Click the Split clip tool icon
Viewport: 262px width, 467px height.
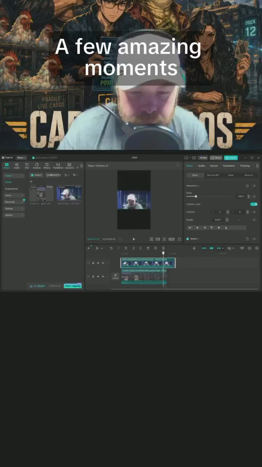click(x=126, y=248)
